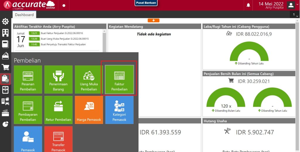Switch to the Dashboard tab
The image size is (300, 152).
coord(24,15)
